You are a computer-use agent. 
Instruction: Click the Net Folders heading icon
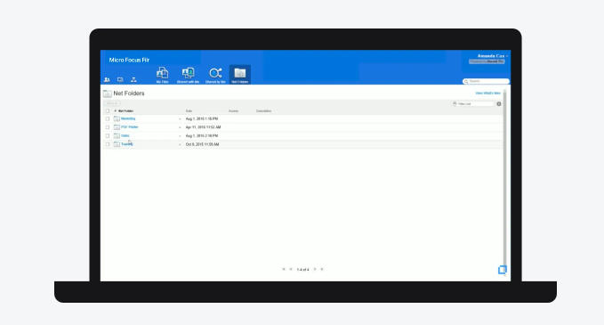tap(108, 93)
